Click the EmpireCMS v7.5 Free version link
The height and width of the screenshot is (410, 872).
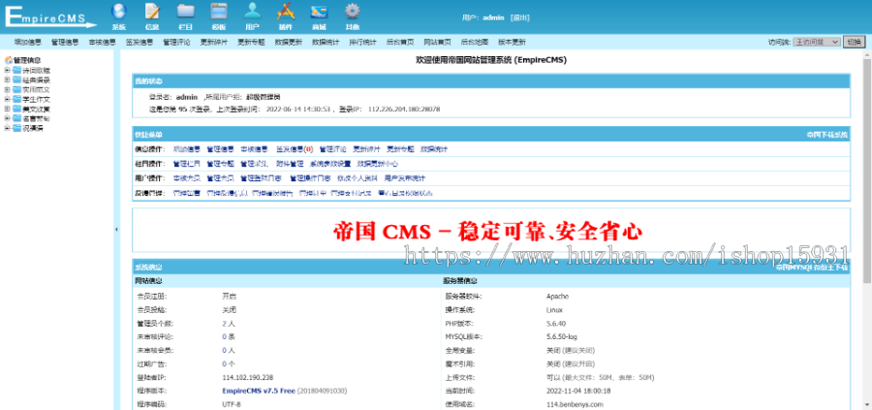(x=259, y=391)
